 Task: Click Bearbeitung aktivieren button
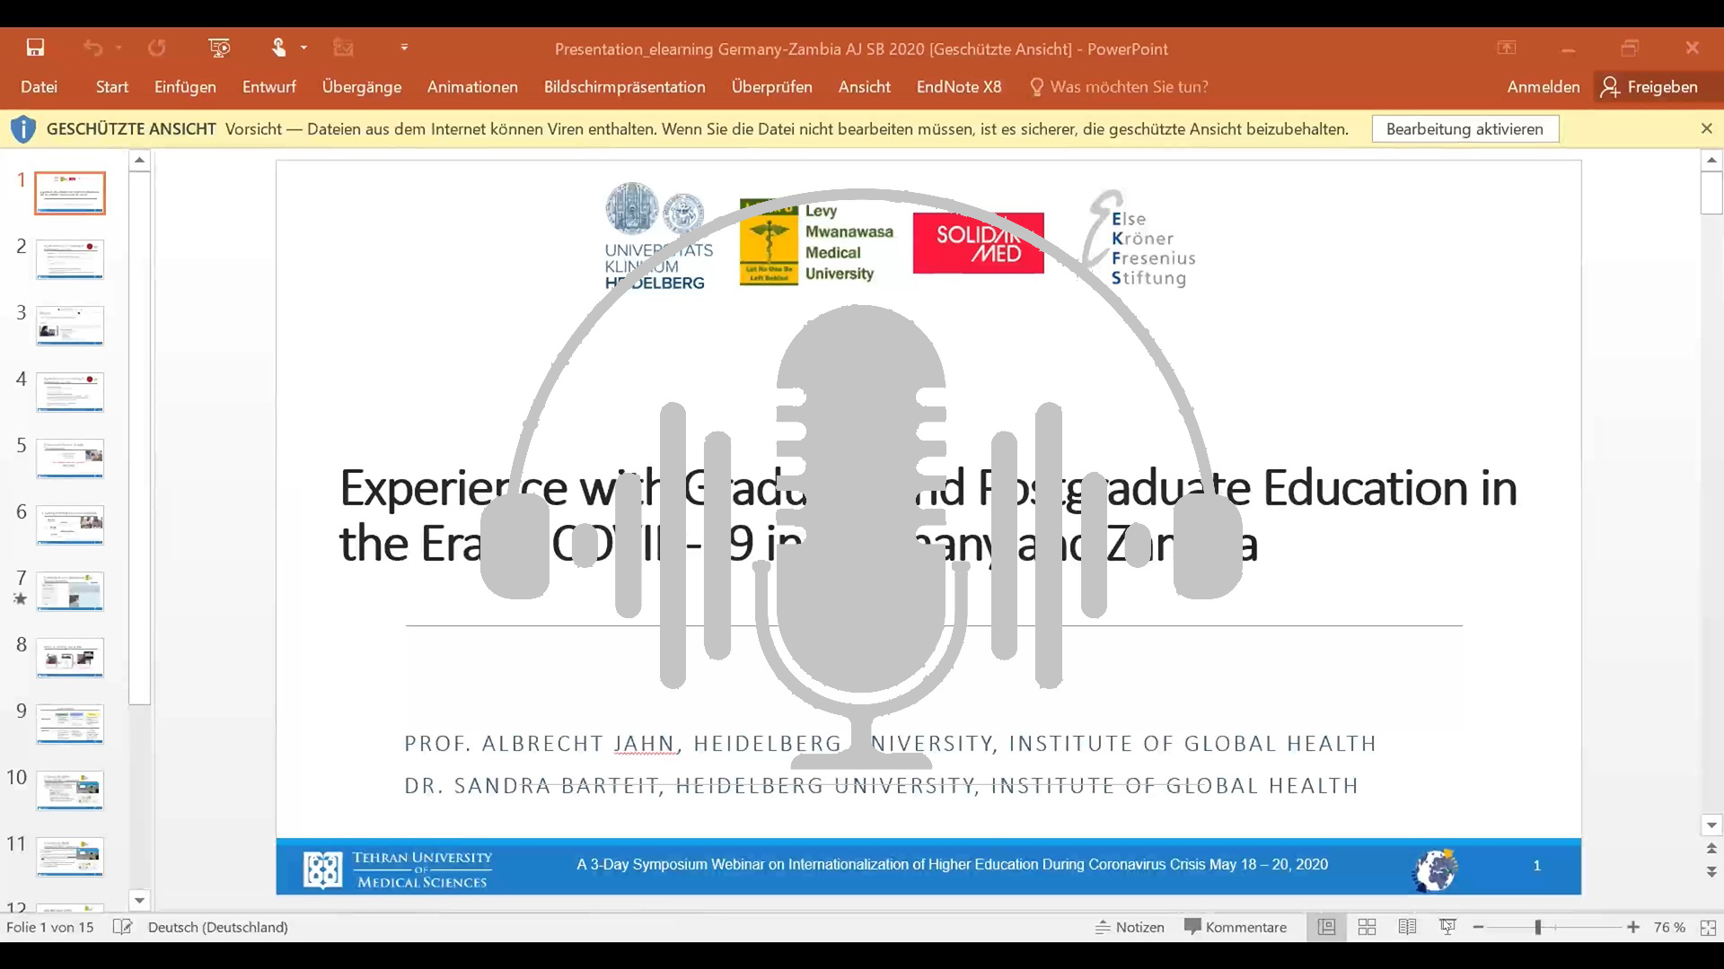(1465, 129)
